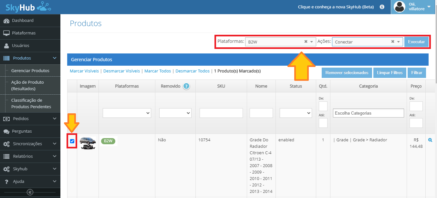Open the user account dropdown arrow
This screenshot has width=437, height=198.
coord(429,6)
